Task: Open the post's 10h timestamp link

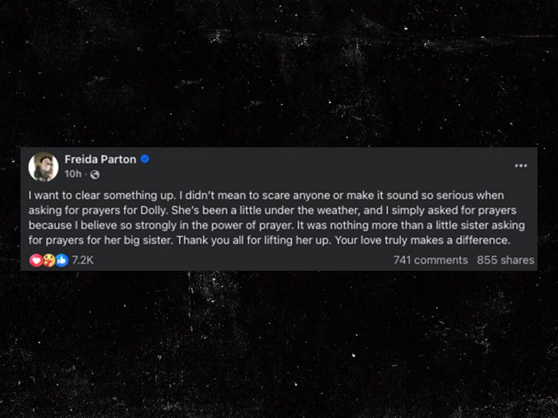Action: (72, 174)
